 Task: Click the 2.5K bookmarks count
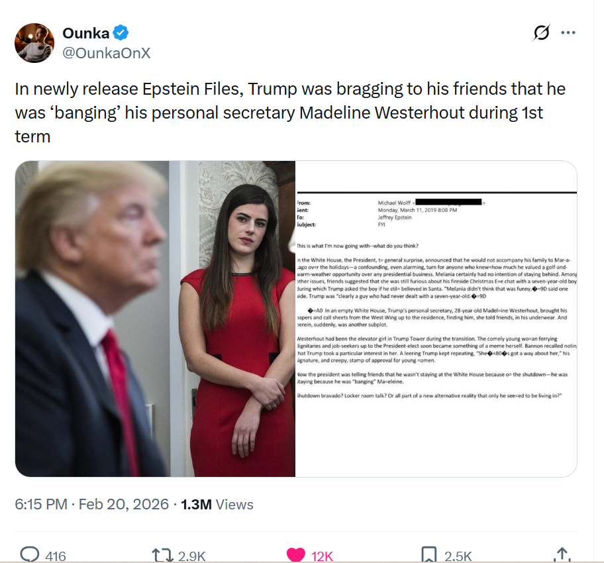click(458, 556)
